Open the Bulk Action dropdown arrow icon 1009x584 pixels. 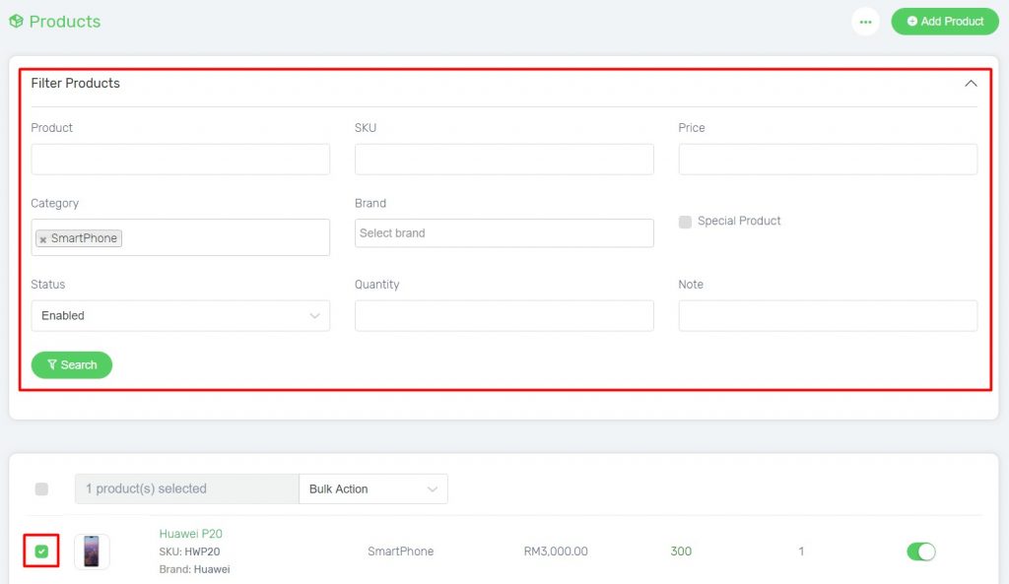tap(434, 488)
